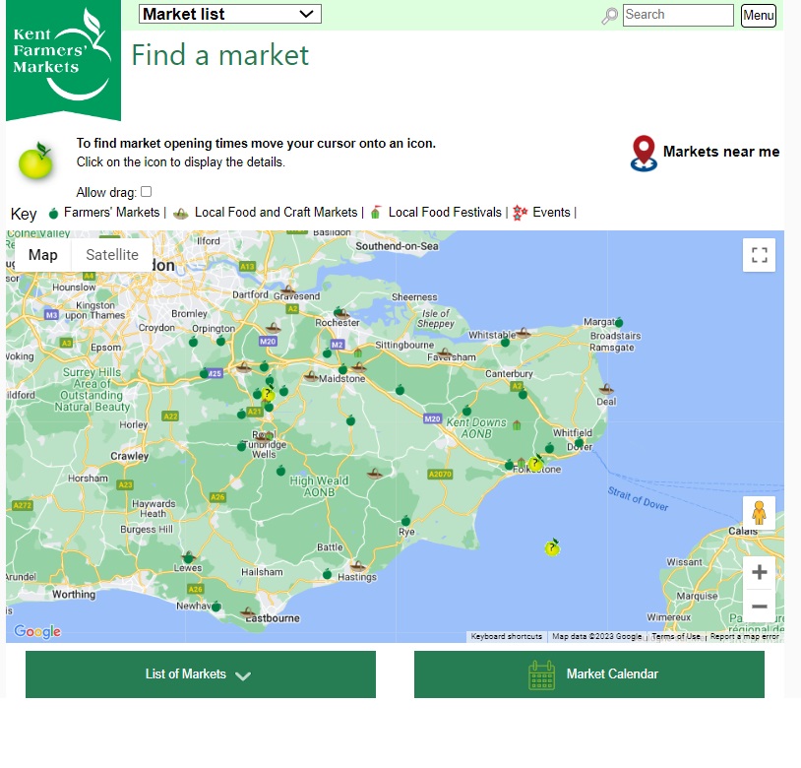Click Report a map error link
801x768 pixels.
click(745, 637)
